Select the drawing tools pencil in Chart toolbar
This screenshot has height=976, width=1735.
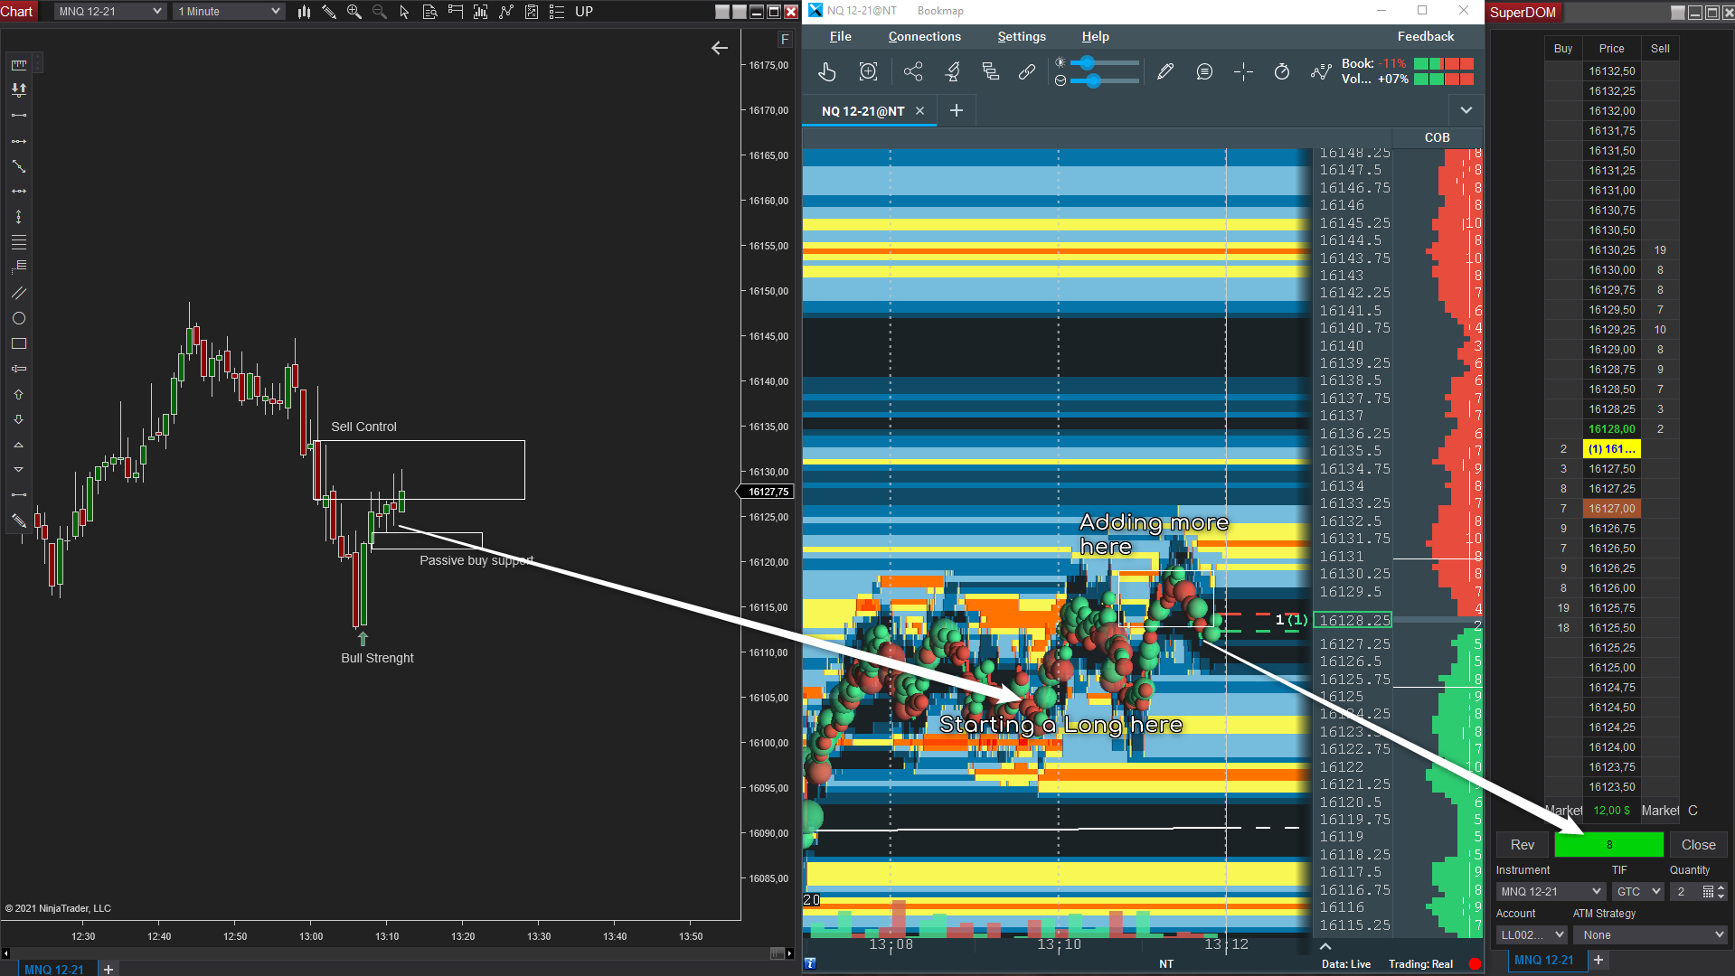(329, 12)
